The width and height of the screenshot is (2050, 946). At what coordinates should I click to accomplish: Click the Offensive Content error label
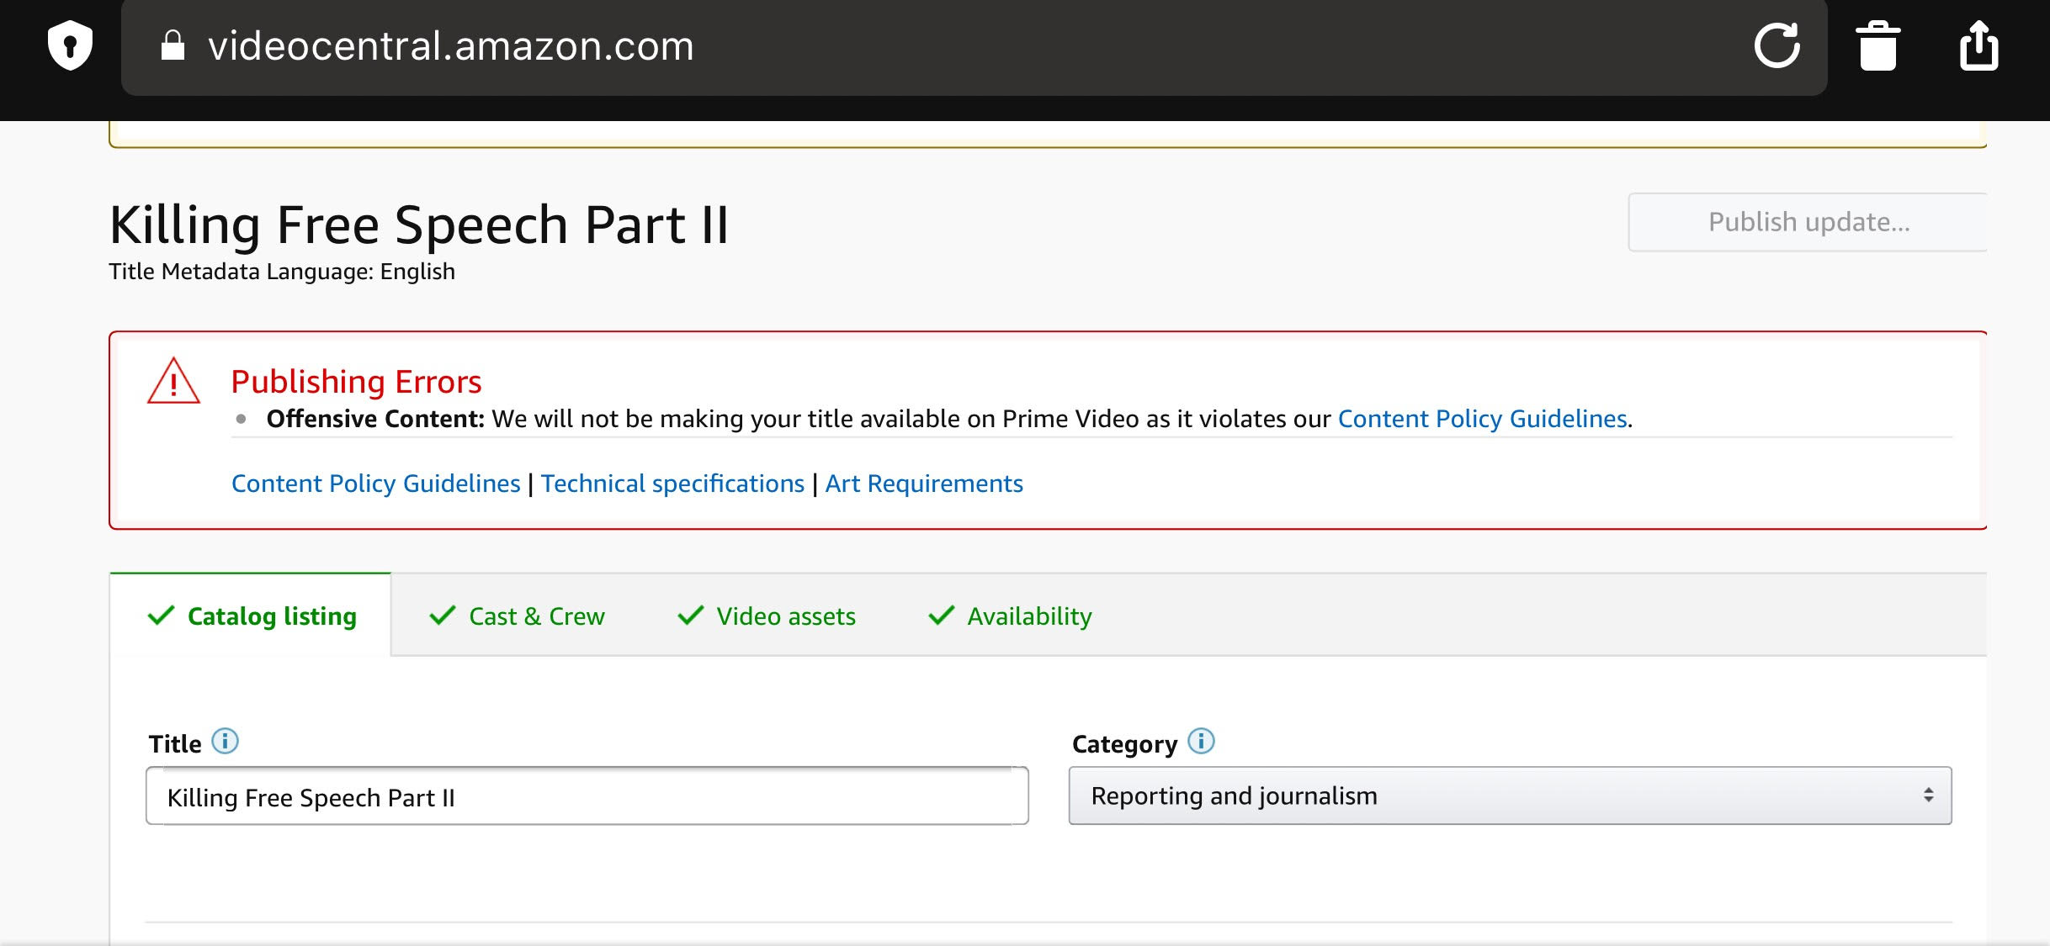click(375, 418)
